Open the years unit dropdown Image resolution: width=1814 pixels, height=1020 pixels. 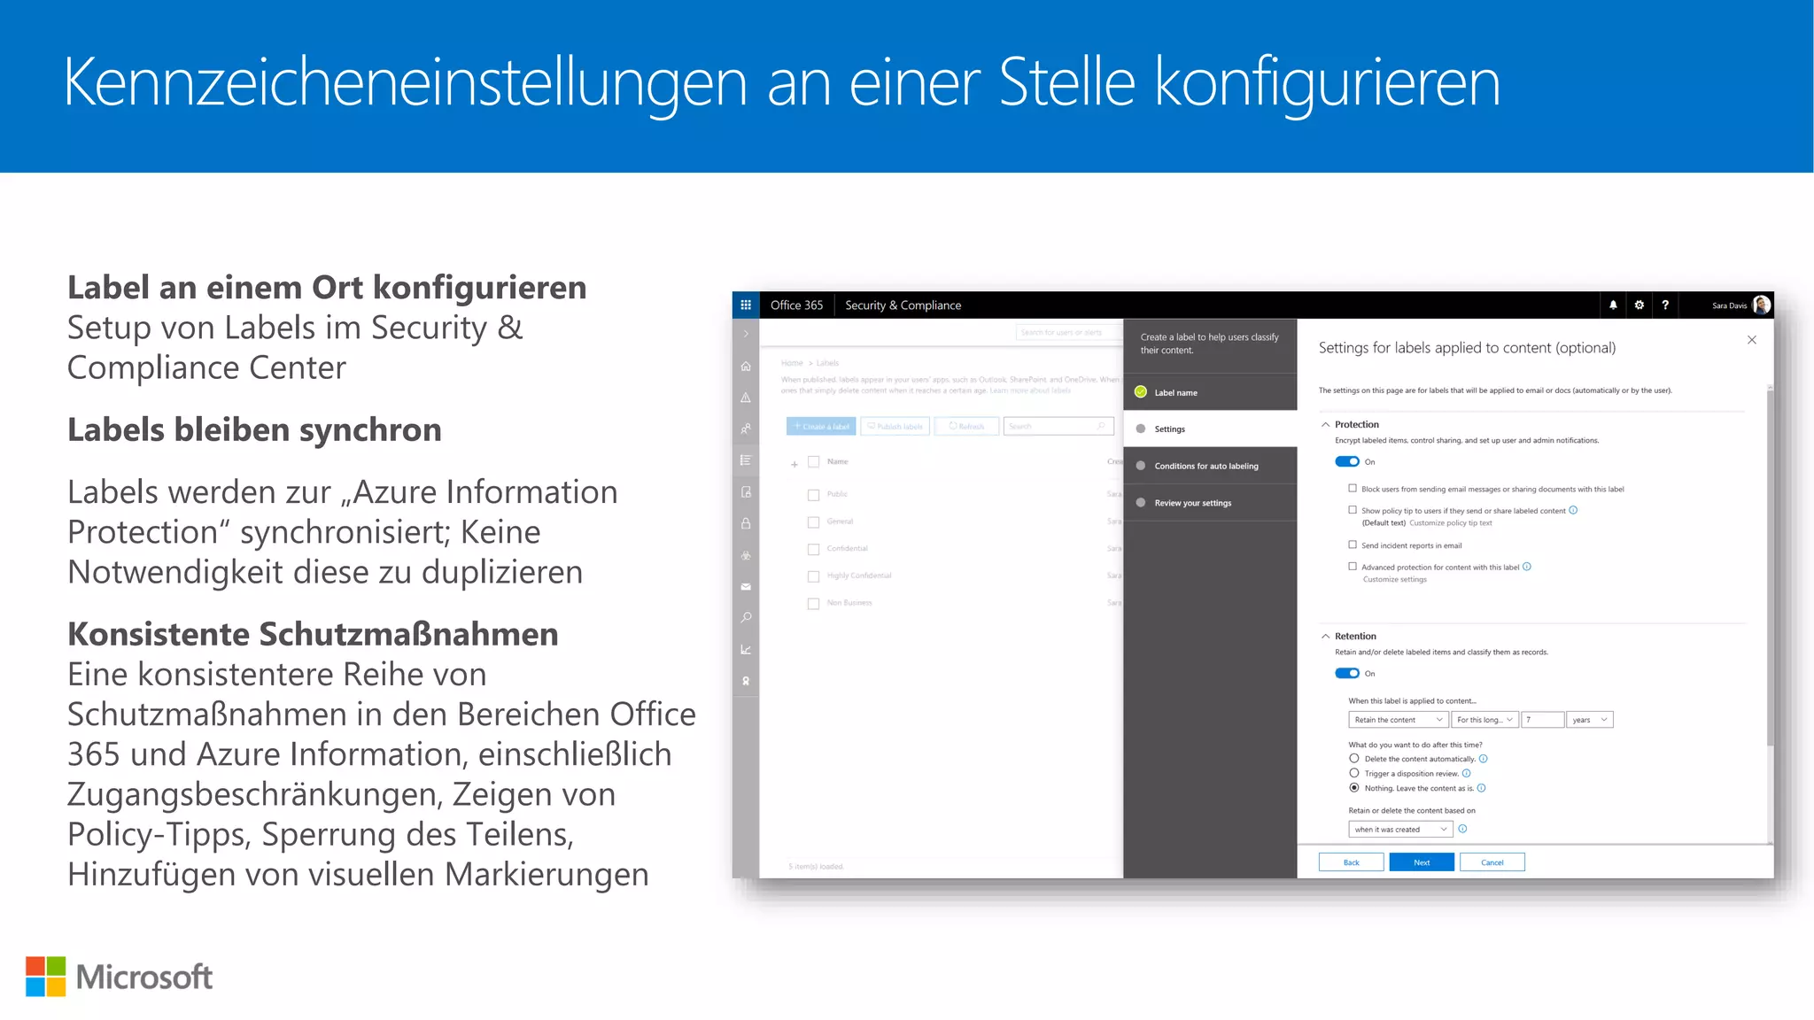point(1589,720)
